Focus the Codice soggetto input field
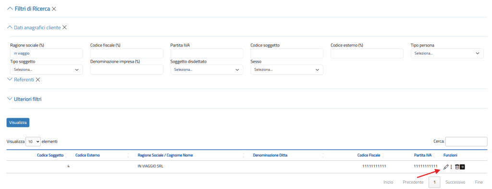Image resolution: width=492 pixels, height=189 pixels. (287, 54)
